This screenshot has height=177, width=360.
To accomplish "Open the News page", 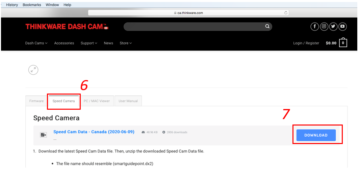I will (x=108, y=43).
